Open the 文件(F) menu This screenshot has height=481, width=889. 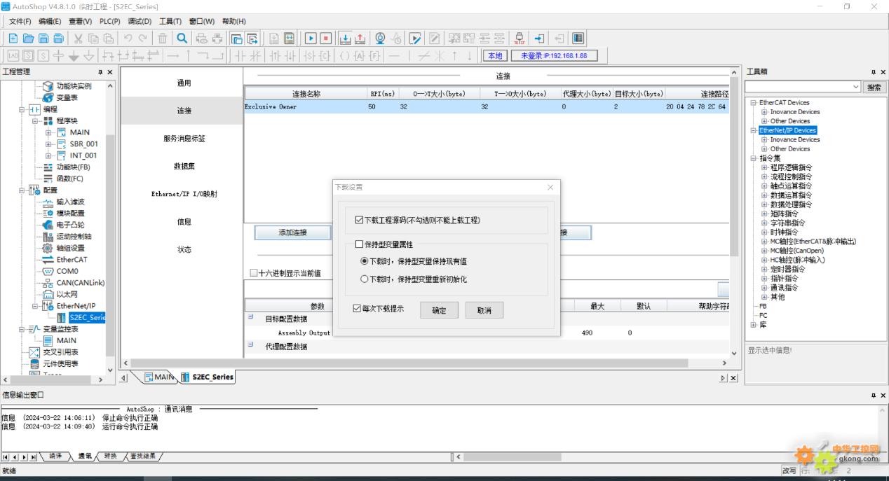coord(20,22)
